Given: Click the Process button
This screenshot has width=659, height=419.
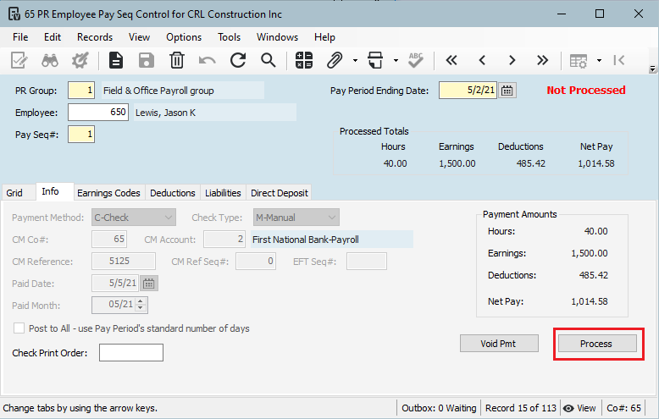Looking at the screenshot, I should 597,344.
